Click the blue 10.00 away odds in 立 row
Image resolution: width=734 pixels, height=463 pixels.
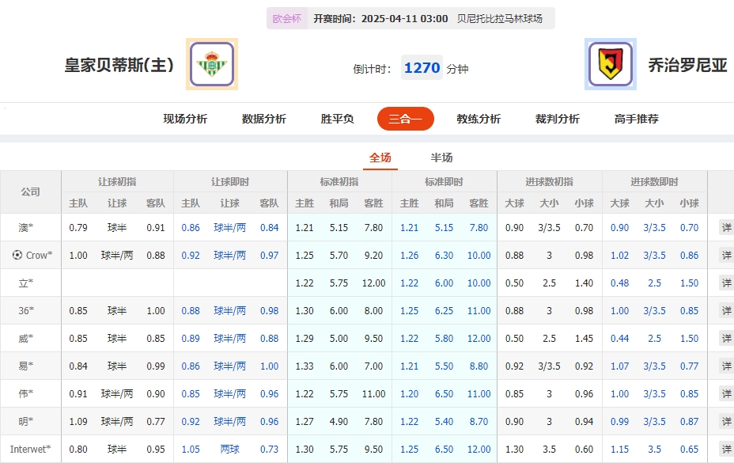[478, 283]
